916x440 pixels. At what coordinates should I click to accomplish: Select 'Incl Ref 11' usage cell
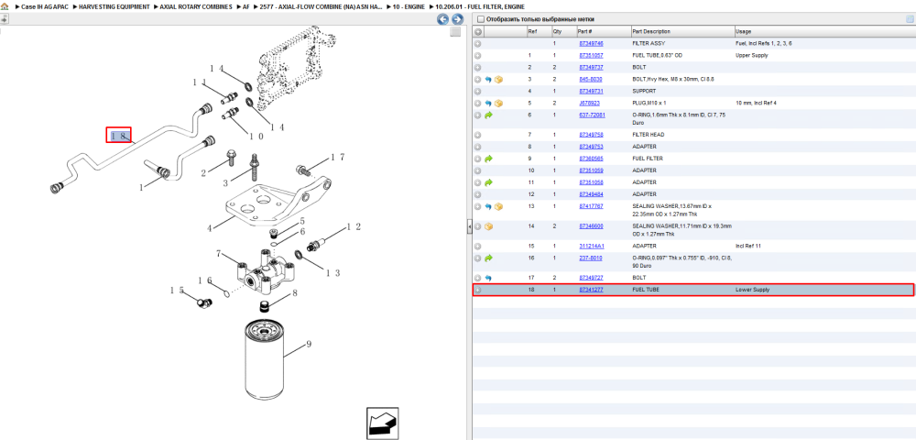click(x=749, y=246)
